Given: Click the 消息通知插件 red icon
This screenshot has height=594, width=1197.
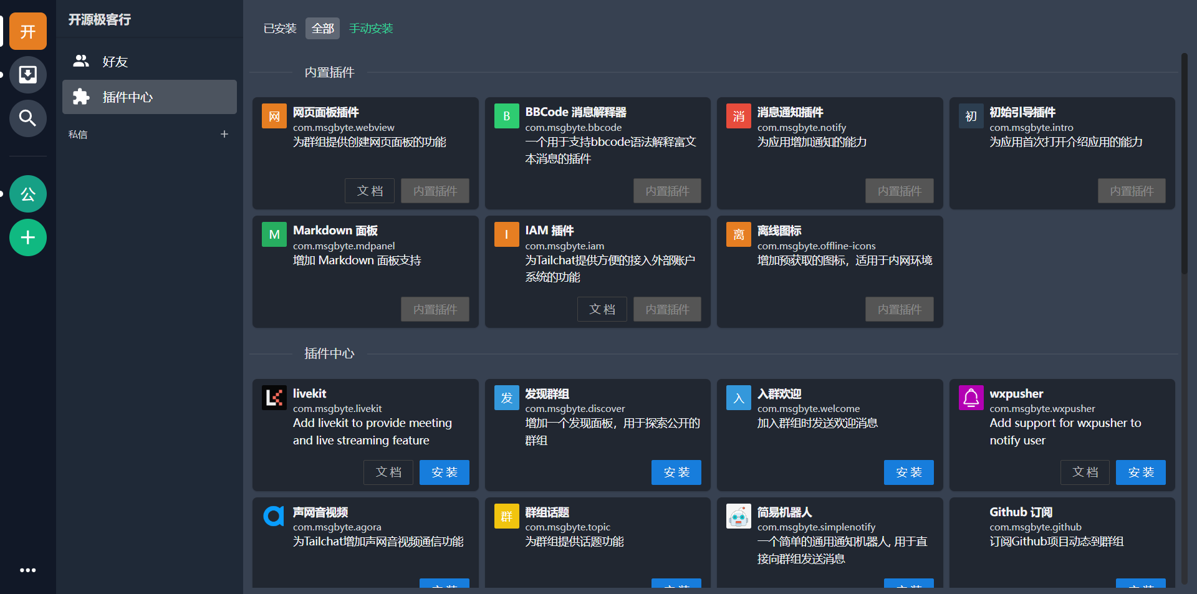Looking at the screenshot, I should 739,116.
